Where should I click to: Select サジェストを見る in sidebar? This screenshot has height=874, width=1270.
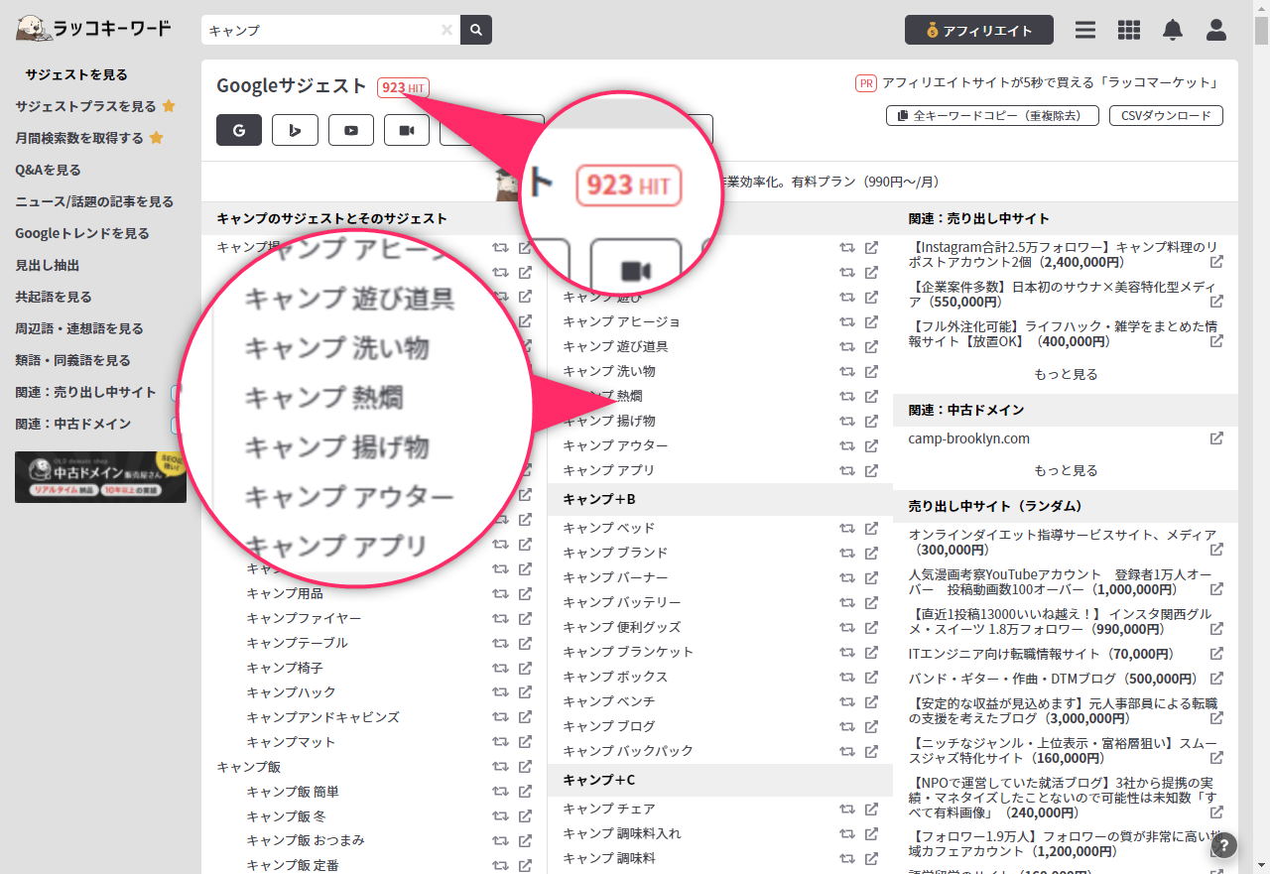pyautogui.click(x=76, y=74)
